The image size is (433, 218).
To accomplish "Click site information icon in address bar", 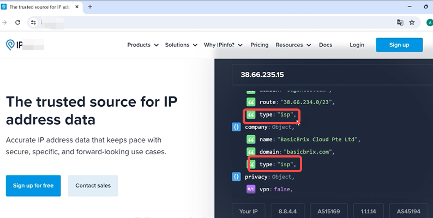I will pos(33,22).
